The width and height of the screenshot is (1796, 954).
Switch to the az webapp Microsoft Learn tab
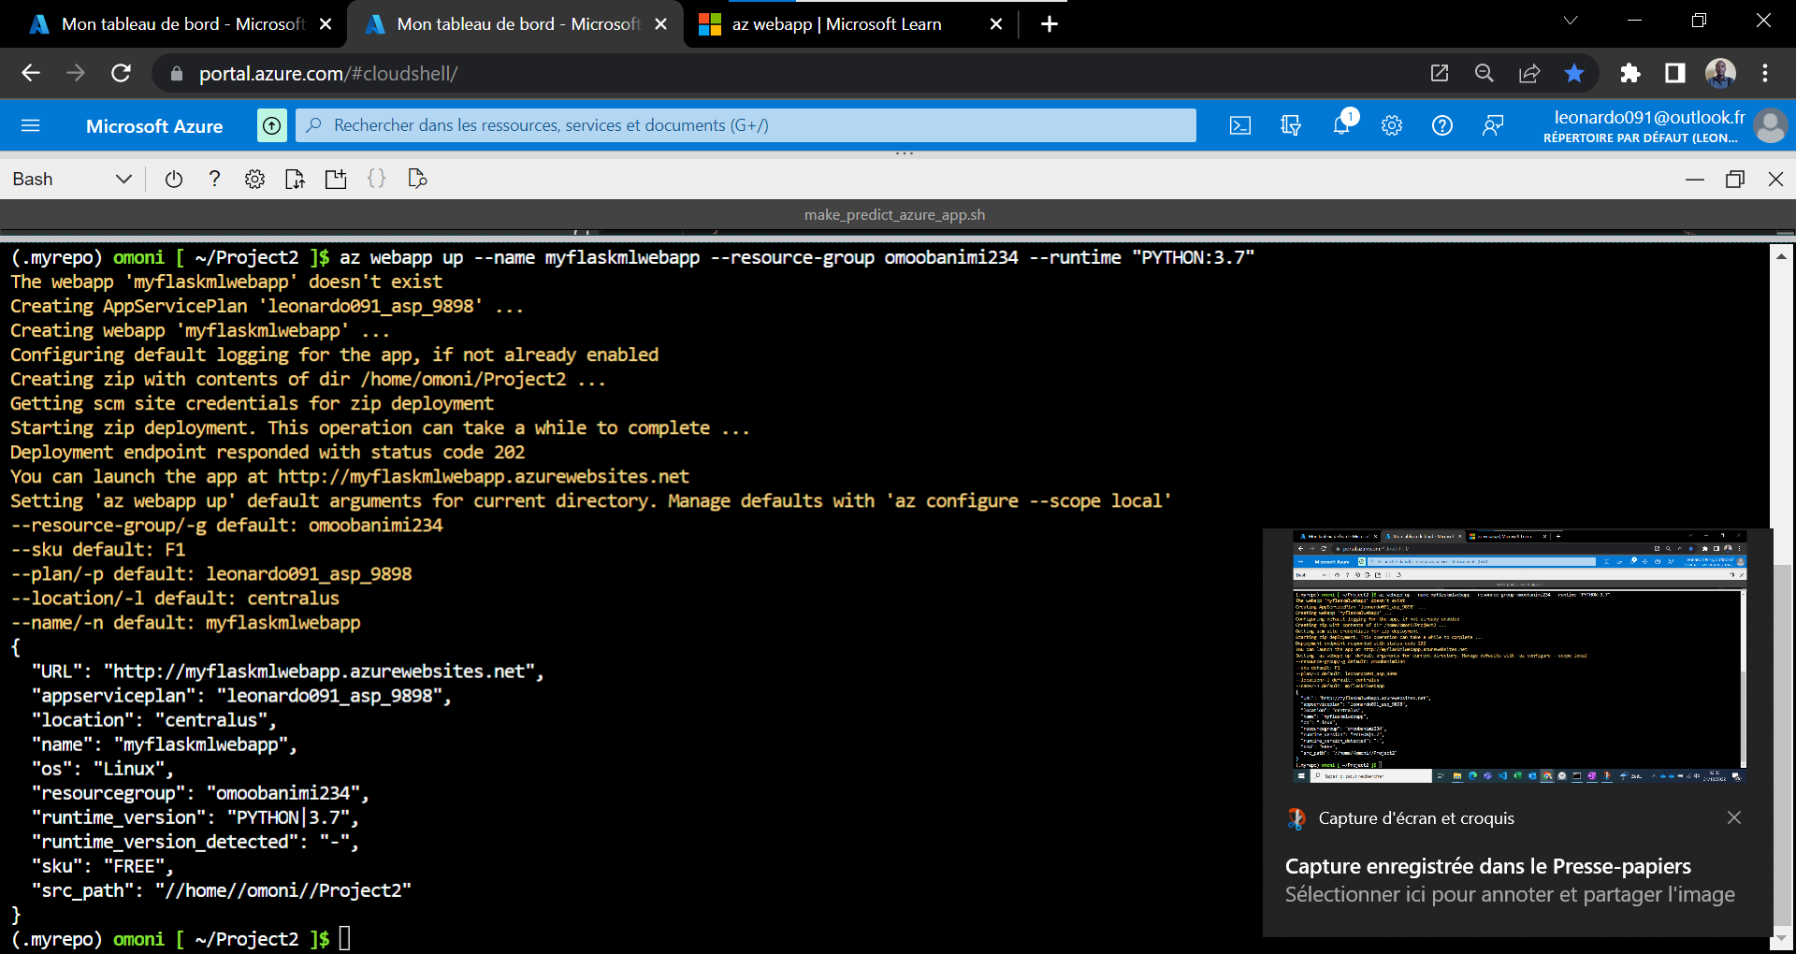tap(837, 23)
